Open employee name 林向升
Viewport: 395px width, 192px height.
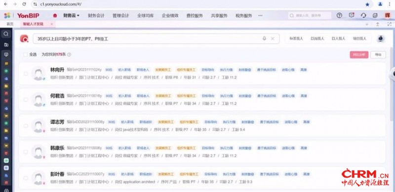click(x=57, y=70)
